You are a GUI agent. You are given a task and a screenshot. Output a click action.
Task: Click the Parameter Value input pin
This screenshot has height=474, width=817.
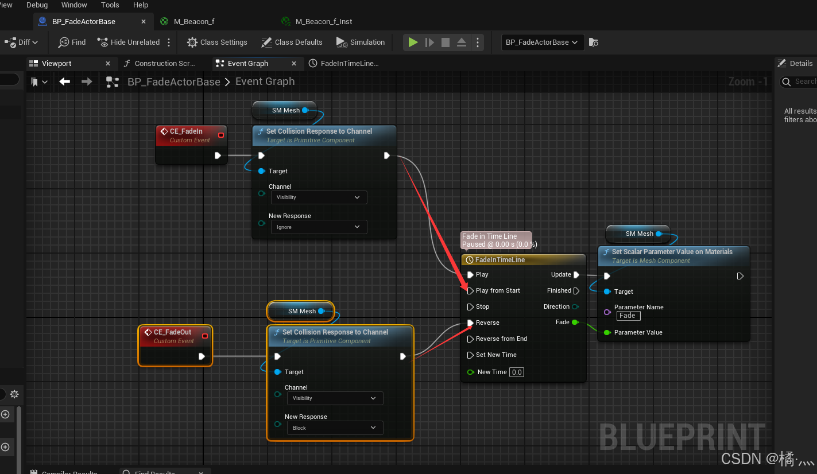click(x=607, y=333)
